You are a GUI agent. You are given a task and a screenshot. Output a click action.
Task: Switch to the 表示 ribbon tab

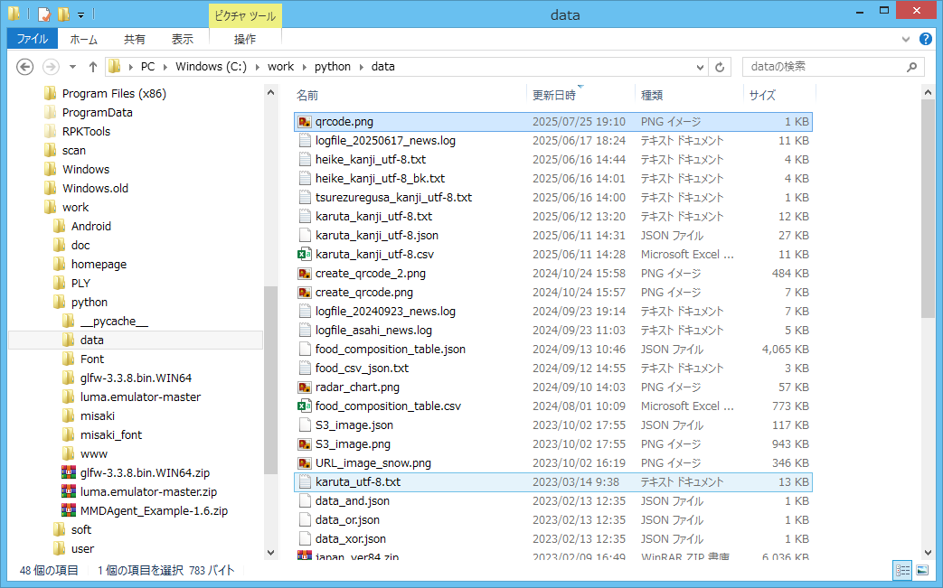click(x=182, y=39)
